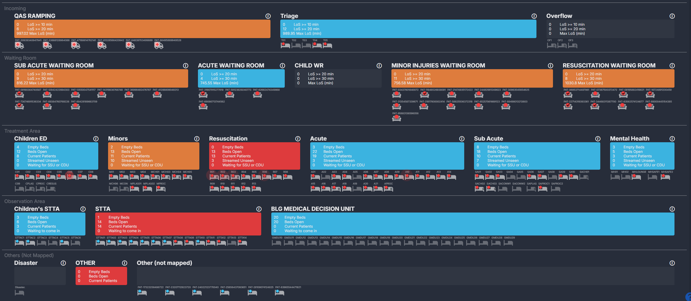Click the orange Minor Injuries Waiting Room panel
Screen dimensions: 691x301
472,78
